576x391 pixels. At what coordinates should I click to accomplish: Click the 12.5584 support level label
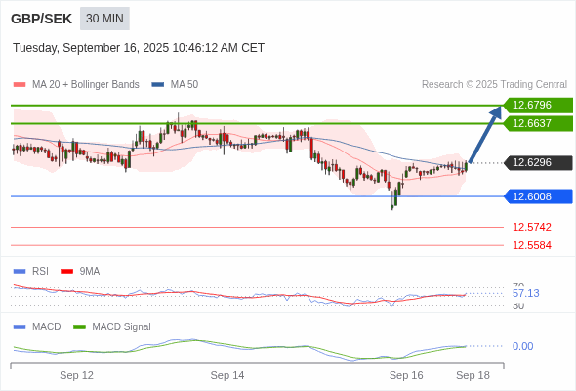pos(532,245)
